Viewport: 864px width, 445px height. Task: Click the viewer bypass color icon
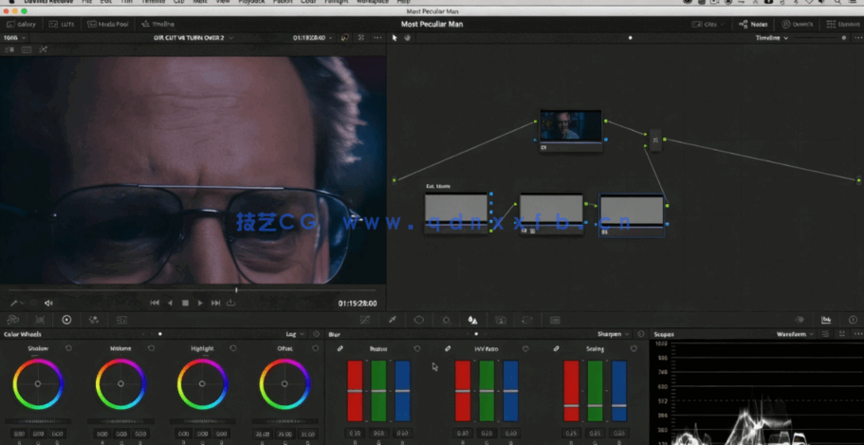(x=345, y=38)
